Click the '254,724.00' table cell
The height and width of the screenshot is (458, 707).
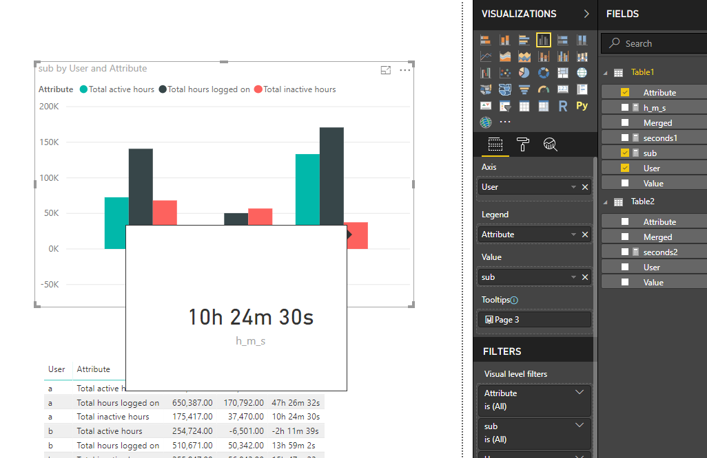pos(192,431)
